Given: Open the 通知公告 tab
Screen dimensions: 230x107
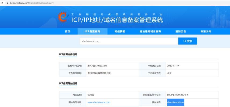Looking at the screenshot, I should pyautogui.click(x=181, y=31).
